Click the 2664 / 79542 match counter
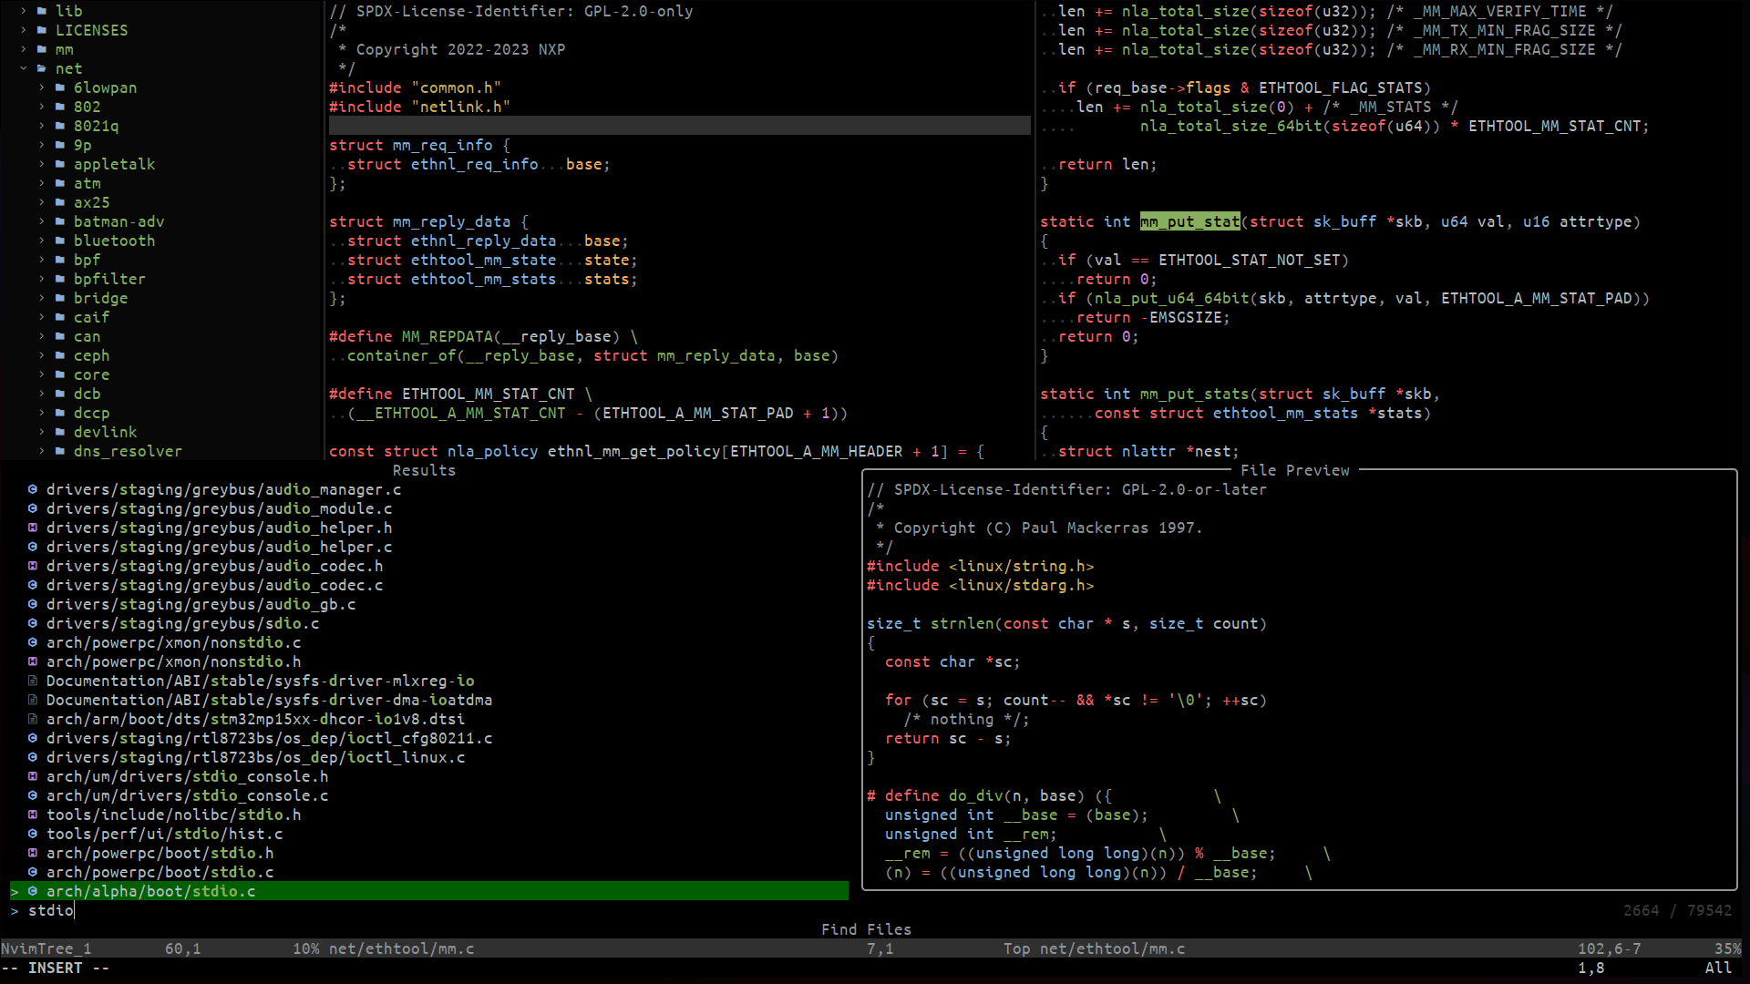Image resolution: width=1750 pixels, height=984 pixels. pos(1678,910)
